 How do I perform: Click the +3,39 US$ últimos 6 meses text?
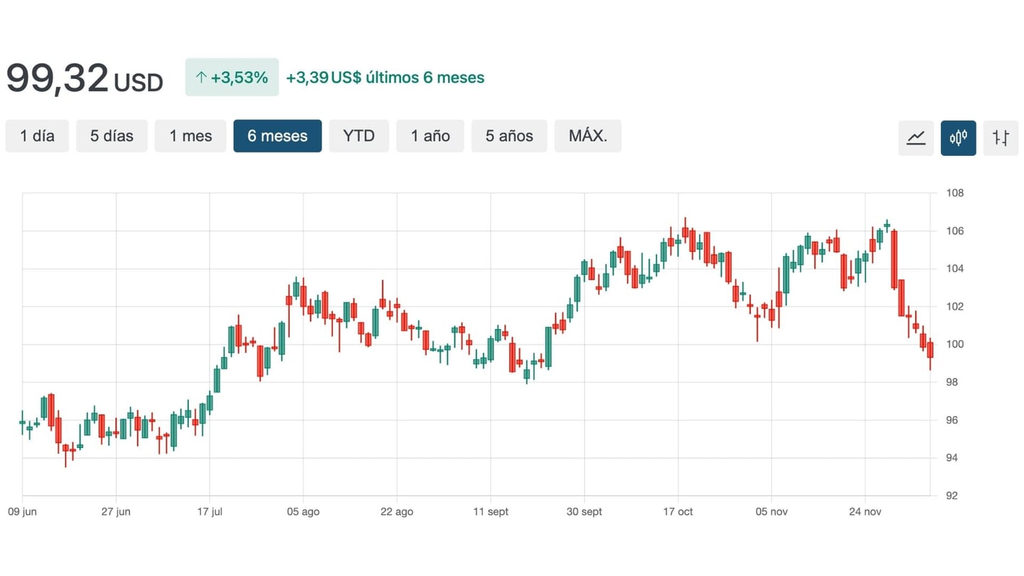(x=385, y=78)
